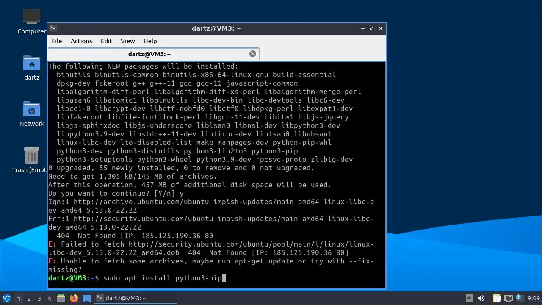Viewport: 542px width, 305px height.
Task: Open the Edit menu
Action: [106, 41]
